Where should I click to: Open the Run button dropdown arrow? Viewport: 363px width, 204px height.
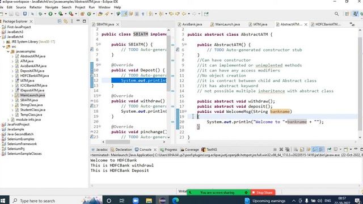(56, 14)
